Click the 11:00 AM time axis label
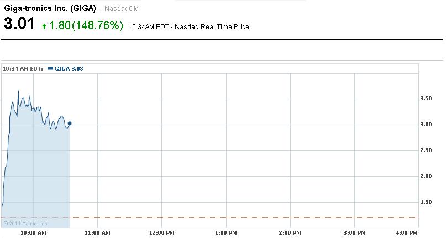 tap(97, 233)
